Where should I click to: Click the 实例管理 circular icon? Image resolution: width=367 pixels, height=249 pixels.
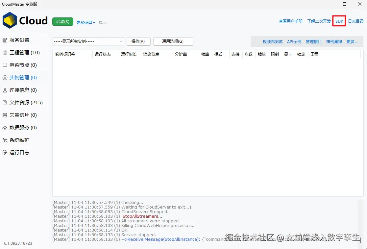tap(5, 78)
